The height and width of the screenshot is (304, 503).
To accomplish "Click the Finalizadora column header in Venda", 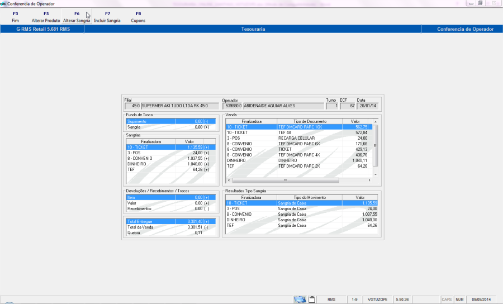I will point(251,121).
